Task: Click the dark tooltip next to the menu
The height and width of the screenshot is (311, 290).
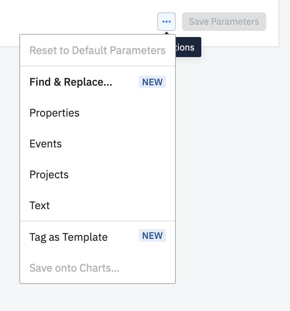Action: tap(188, 47)
